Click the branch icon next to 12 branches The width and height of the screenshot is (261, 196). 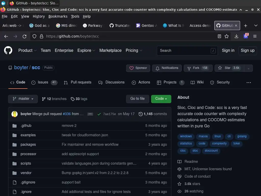click(x=44, y=99)
